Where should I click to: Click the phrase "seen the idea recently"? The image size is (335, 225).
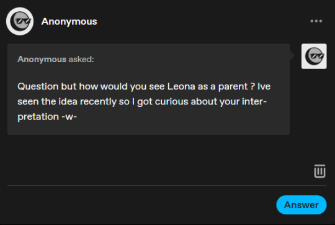pyautogui.click(x=67, y=101)
